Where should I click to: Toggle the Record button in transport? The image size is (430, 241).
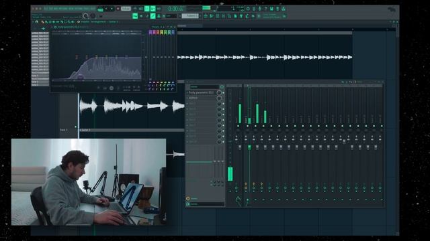(x=118, y=9)
